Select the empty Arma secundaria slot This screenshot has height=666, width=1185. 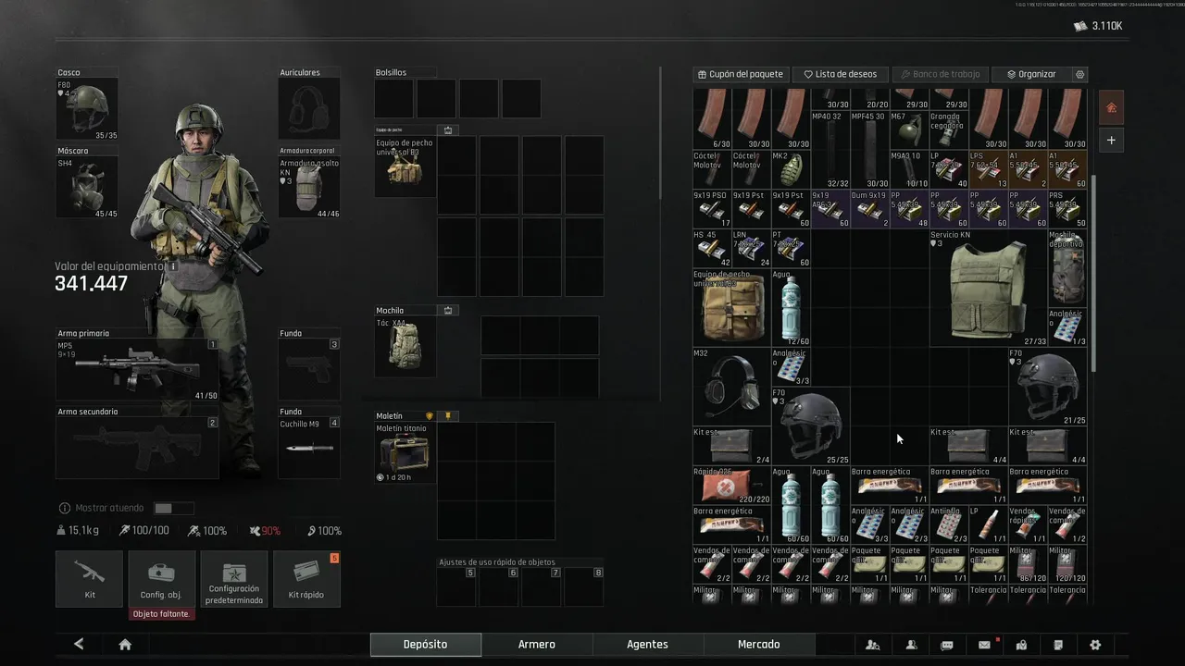138,448
